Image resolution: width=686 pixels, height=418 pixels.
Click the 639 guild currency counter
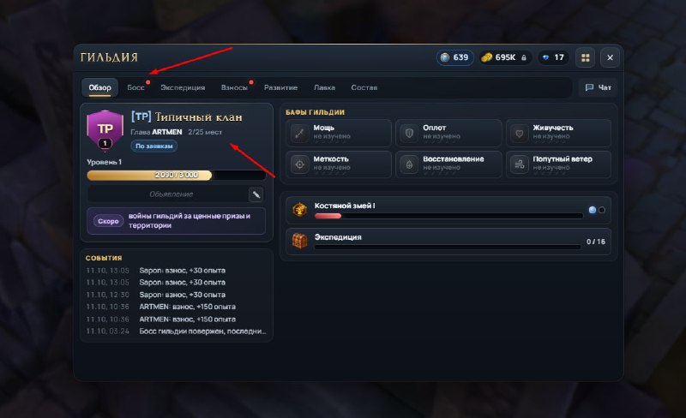coord(455,57)
